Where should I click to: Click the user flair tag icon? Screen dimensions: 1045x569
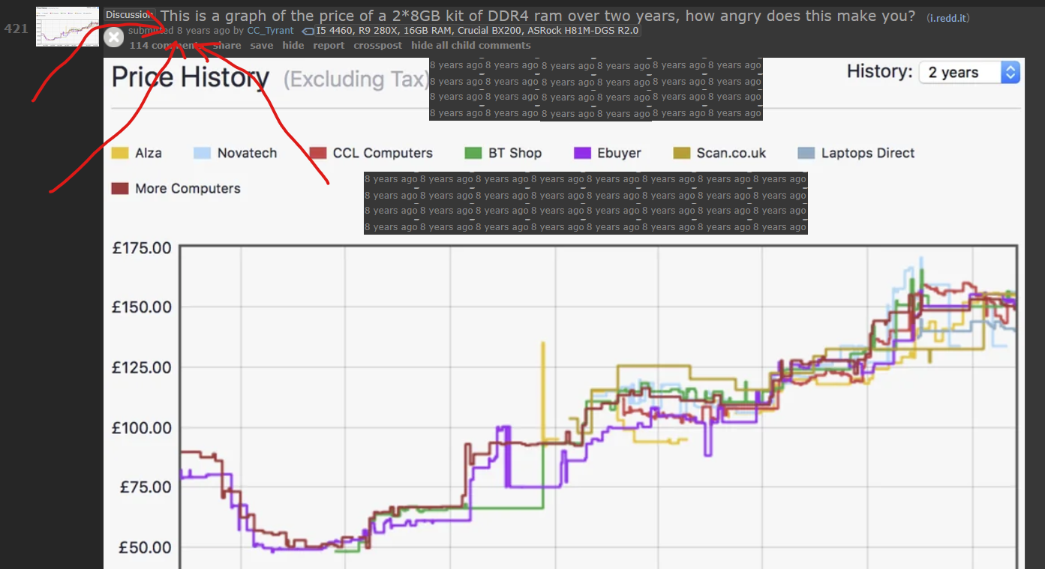tap(308, 31)
